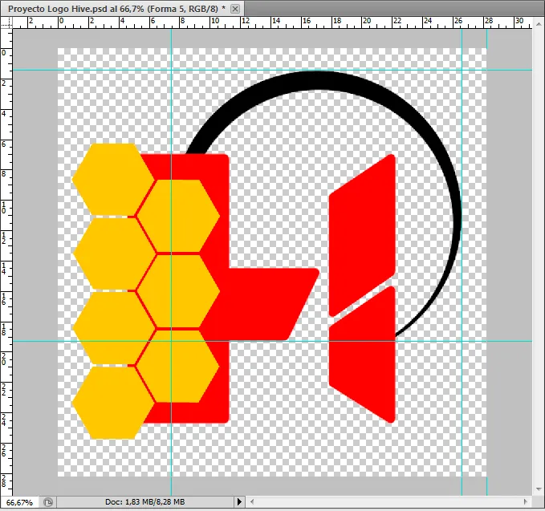Click the bottom-left yellow hexagon
Image resolution: width=545 pixels, height=511 pixels.
pos(113,403)
